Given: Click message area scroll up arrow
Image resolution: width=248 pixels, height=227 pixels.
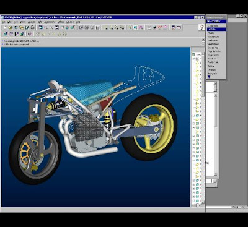Looking at the screenshot, I should pyautogui.click(x=203, y=39).
